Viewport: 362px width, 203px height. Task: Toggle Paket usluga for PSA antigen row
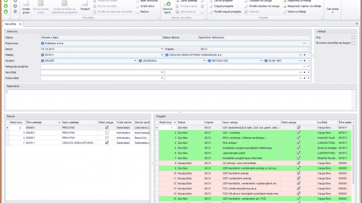click(x=298, y=143)
